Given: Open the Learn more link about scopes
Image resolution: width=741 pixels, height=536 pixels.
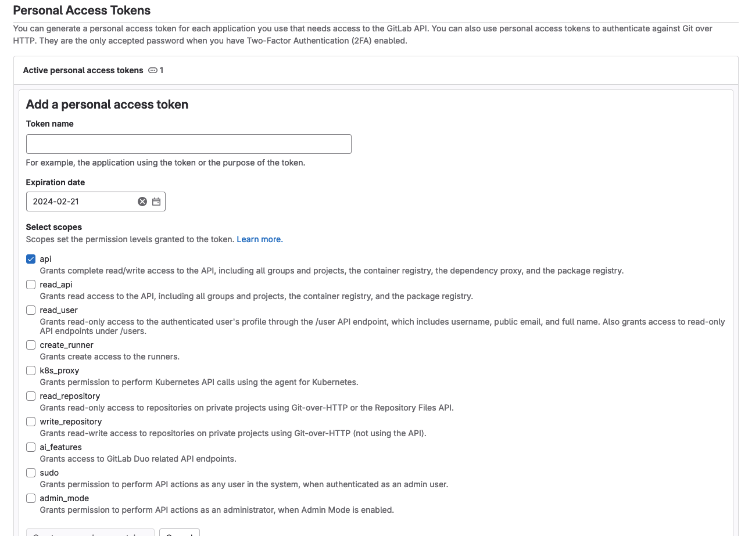Looking at the screenshot, I should [x=260, y=239].
